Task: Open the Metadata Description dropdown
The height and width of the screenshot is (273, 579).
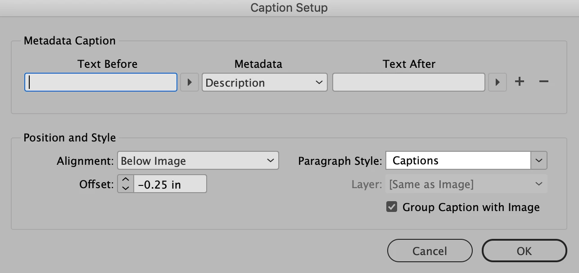Action: pyautogui.click(x=264, y=83)
